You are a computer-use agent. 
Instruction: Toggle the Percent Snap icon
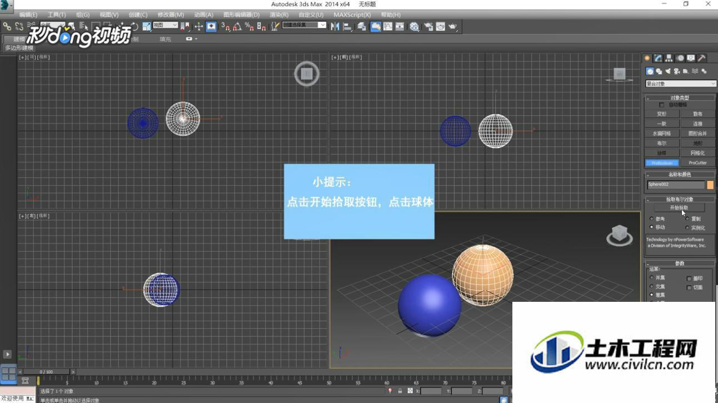[250, 26]
